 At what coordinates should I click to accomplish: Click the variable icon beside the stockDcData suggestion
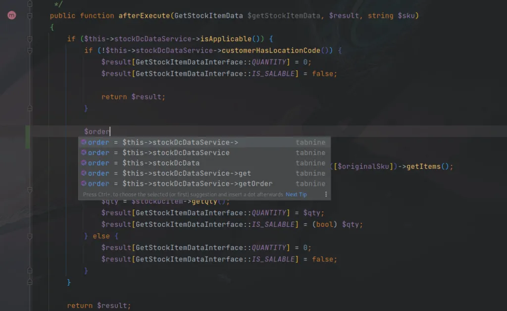84,163
